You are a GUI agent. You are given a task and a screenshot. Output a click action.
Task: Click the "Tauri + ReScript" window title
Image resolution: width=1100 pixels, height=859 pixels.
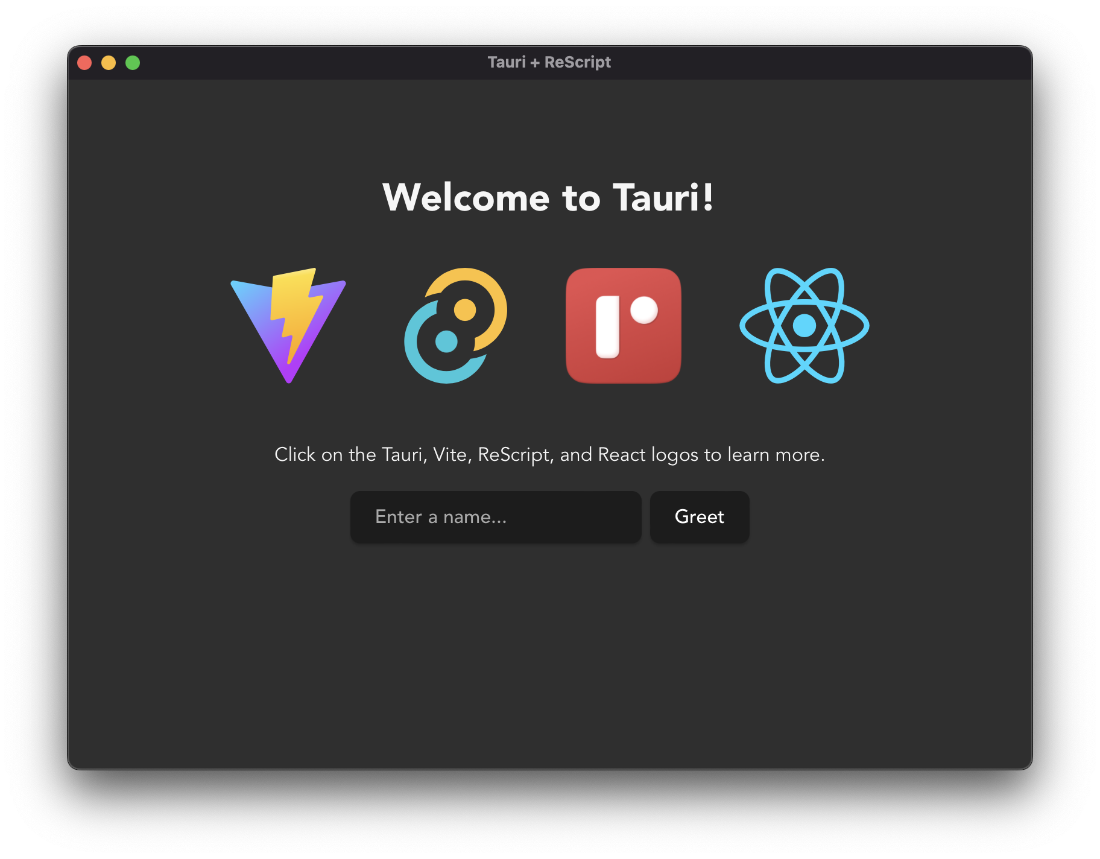coord(549,62)
